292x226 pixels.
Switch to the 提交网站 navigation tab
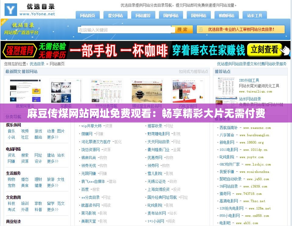point(115,15)
